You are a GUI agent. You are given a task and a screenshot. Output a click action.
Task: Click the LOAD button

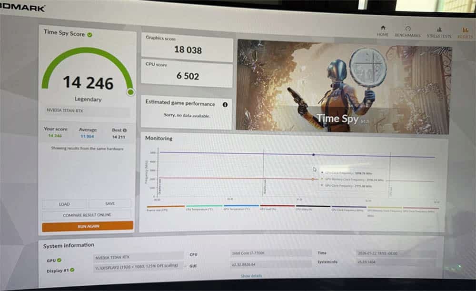[x=64, y=204]
